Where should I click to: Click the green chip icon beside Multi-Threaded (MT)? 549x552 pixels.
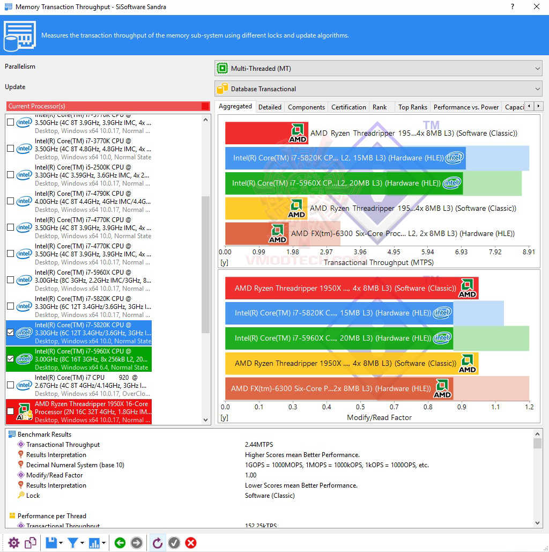click(x=222, y=68)
